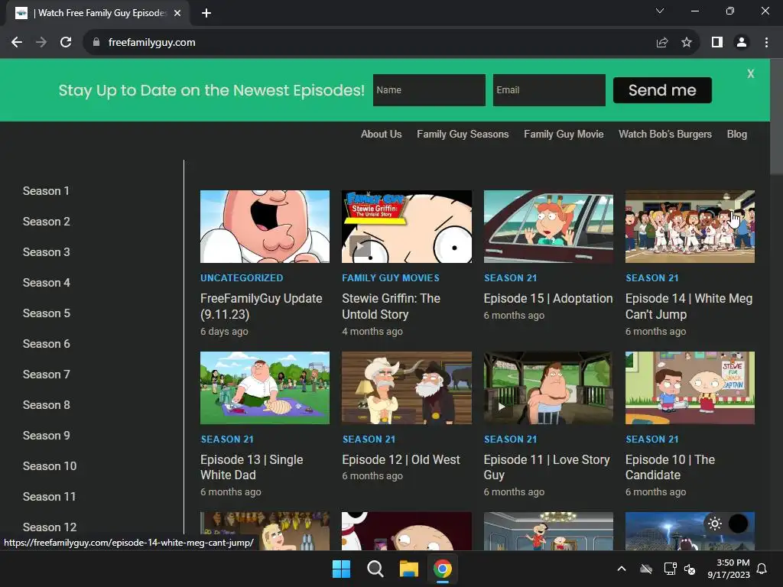Open Windows taskbar search
The image size is (783, 587).
click(375, 569)
